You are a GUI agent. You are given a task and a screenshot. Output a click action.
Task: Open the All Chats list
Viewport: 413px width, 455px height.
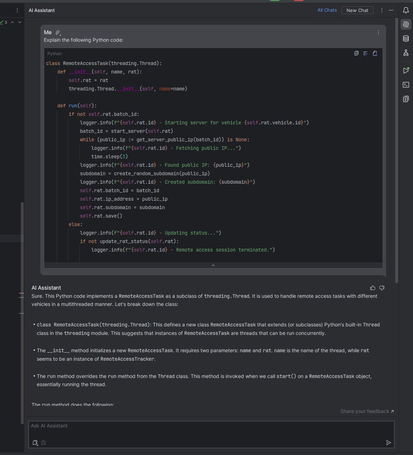click(327, 10)
